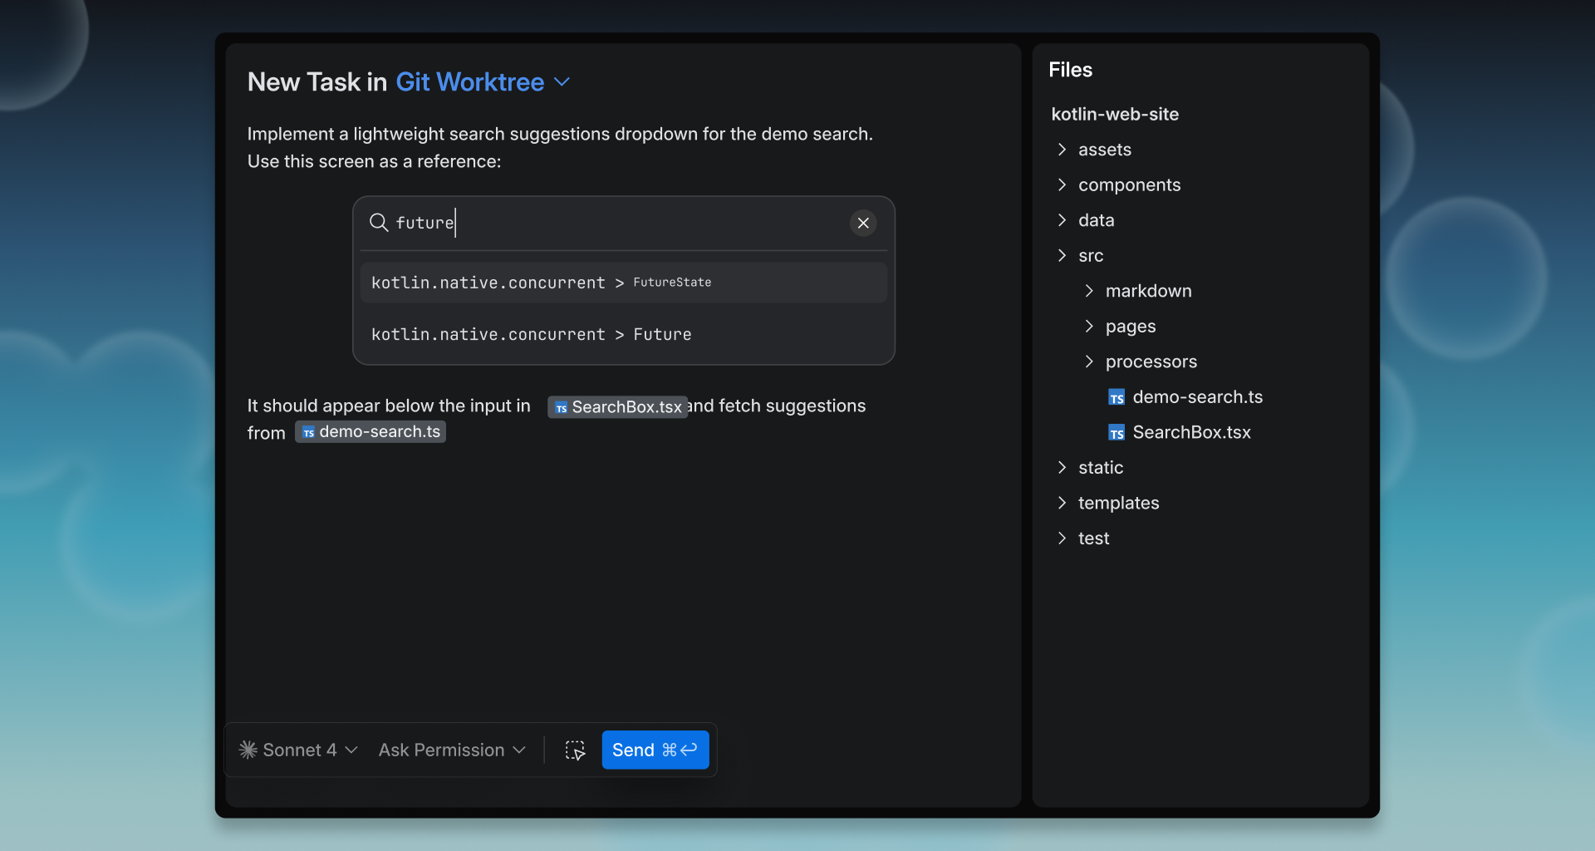Image resolution: width=1595 pixels, height=851 pixels.
Task: Open the Git Worktree dropdown
Action: pyautogui.click(x=483, y=82)
